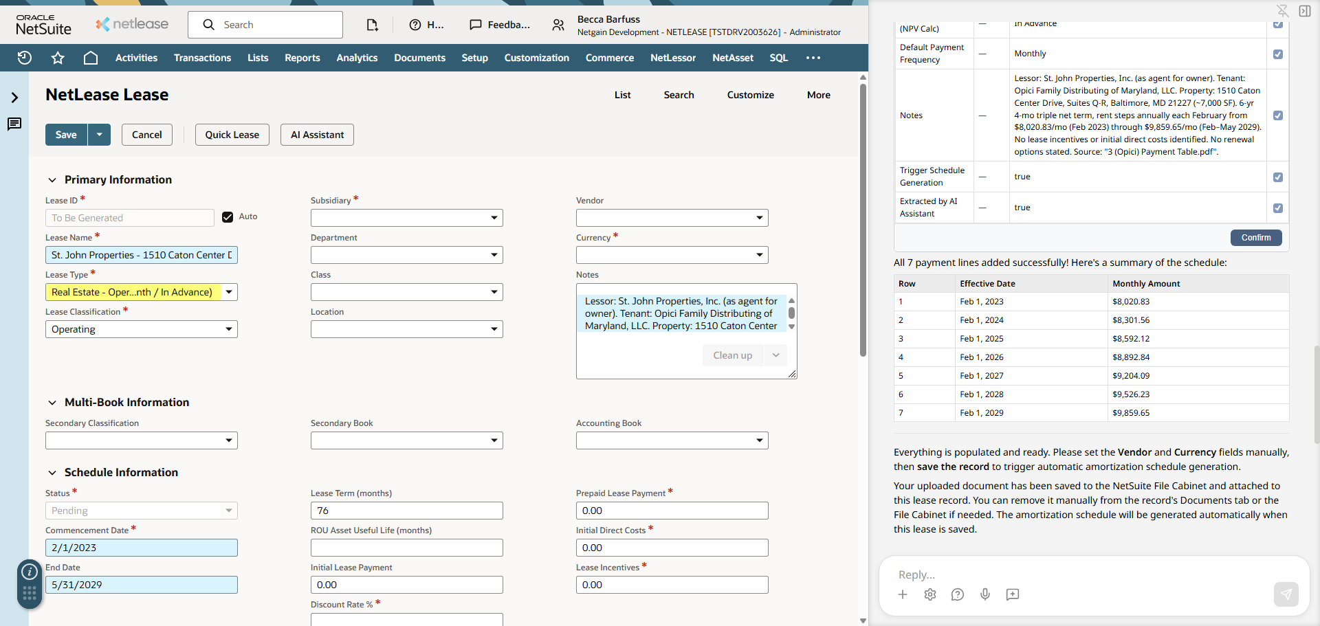Viewport: 1320px width, 626px height.
Task: Click the Quick Lease button
Action: (x=232, y=135)
